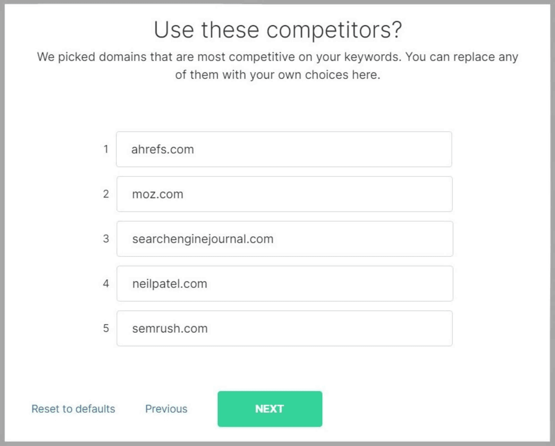Click the searchenginejournal.com text box

tap(285, 239)
